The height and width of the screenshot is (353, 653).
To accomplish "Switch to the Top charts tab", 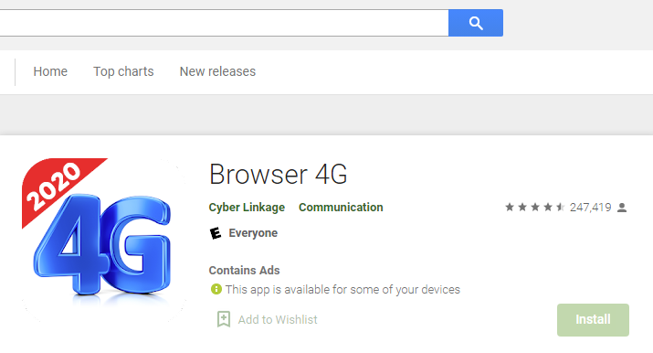I will coord(123,71).
